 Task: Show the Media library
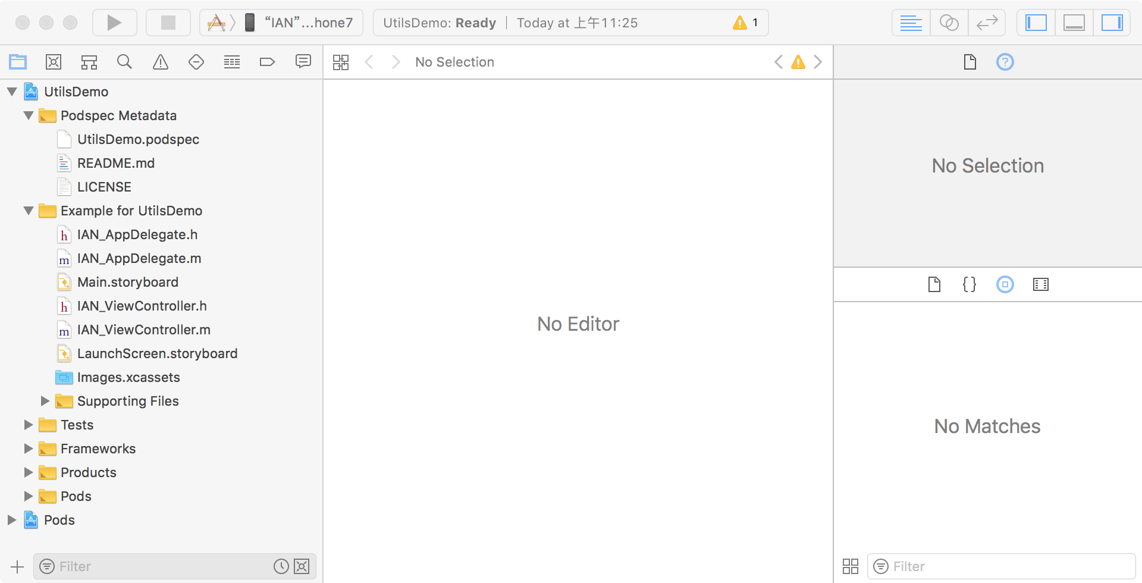[1041, 284]
